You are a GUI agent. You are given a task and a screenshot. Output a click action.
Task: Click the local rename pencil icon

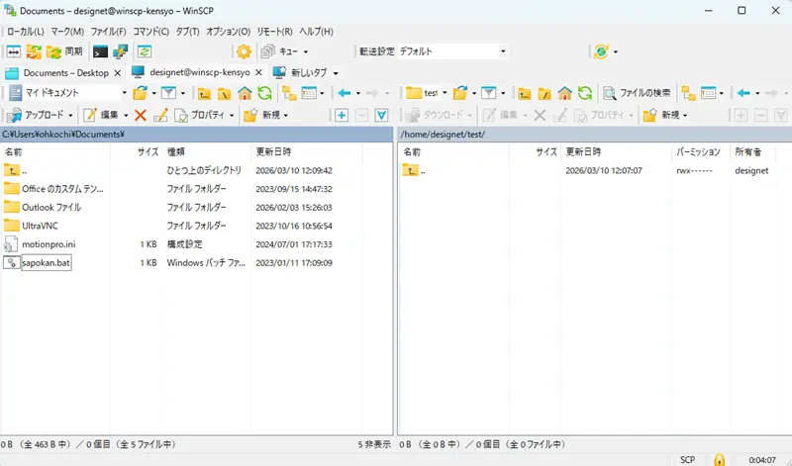click(x=160, y=115)
